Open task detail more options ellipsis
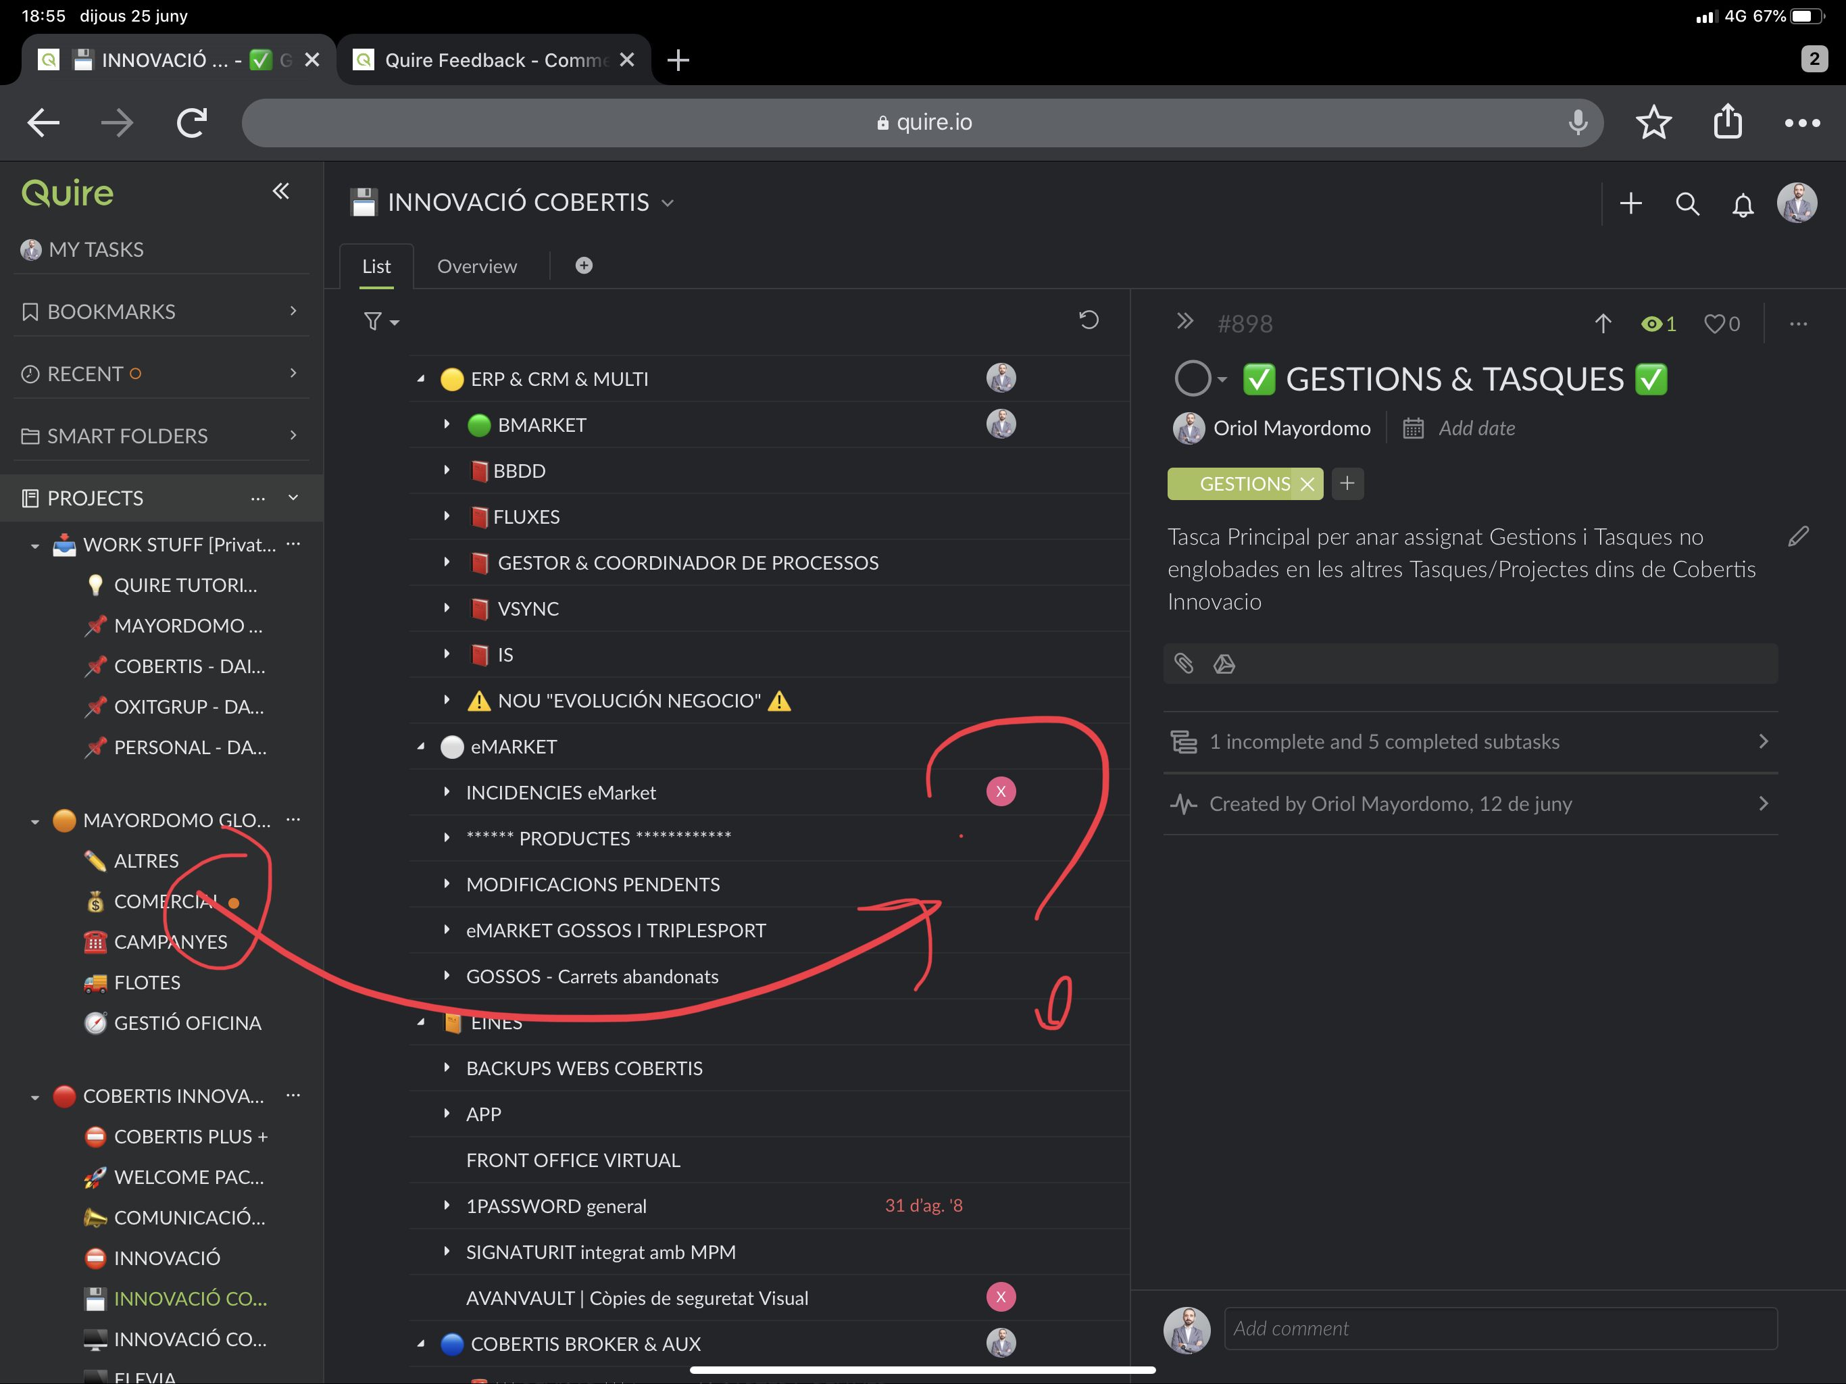This screenshot has width=1846, height=1384. point(1799,324)
